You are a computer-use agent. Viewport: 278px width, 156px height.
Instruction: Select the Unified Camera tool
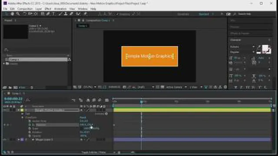coord(30,14)
